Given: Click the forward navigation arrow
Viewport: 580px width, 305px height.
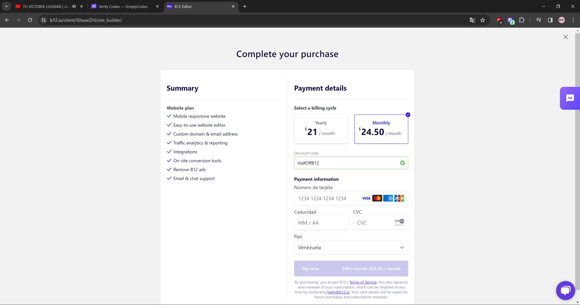Looking at the screenshot, I should [18, 20].
